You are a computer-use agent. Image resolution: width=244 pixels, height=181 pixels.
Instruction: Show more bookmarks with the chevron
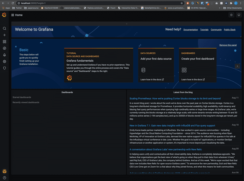tap(220, 8)
